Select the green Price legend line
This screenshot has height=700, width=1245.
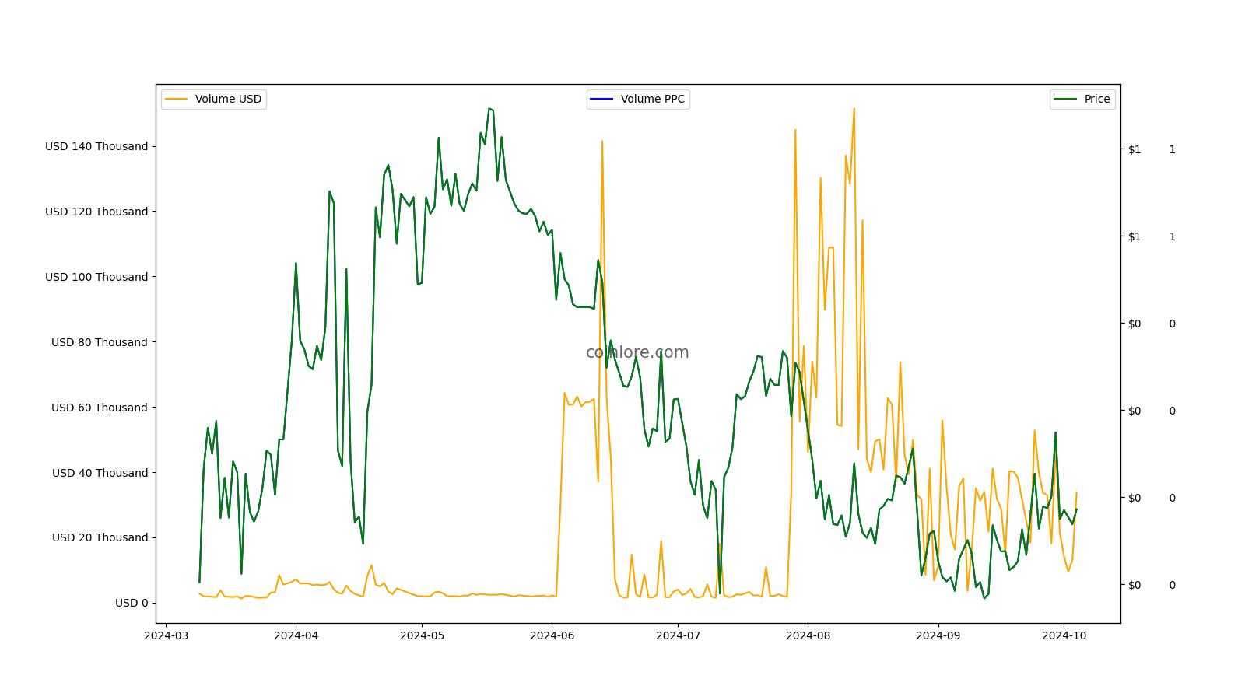1066,99
